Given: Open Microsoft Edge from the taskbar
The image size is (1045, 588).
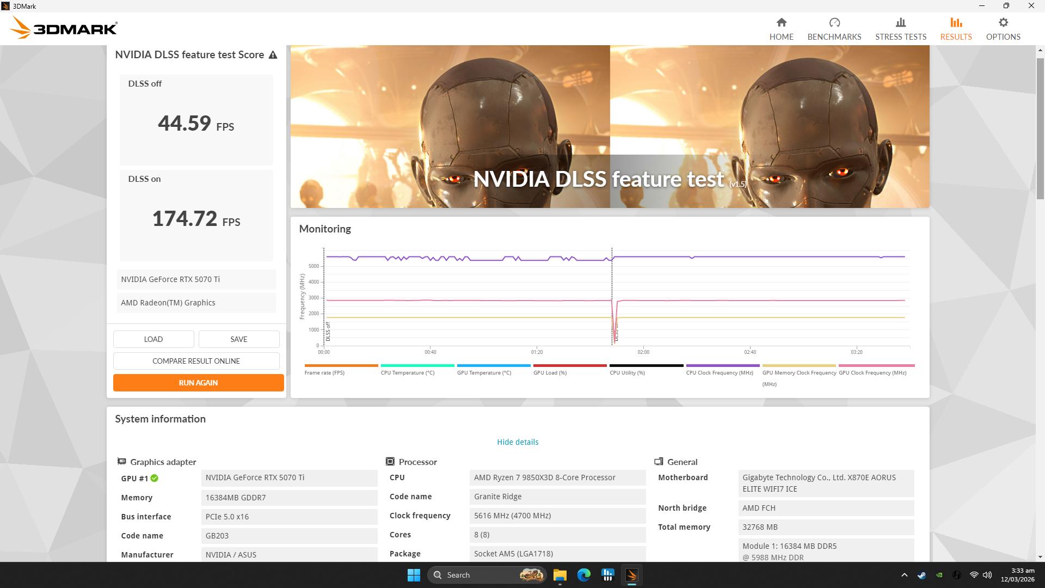Looking at the screenshot, I should tap(584, 575).
